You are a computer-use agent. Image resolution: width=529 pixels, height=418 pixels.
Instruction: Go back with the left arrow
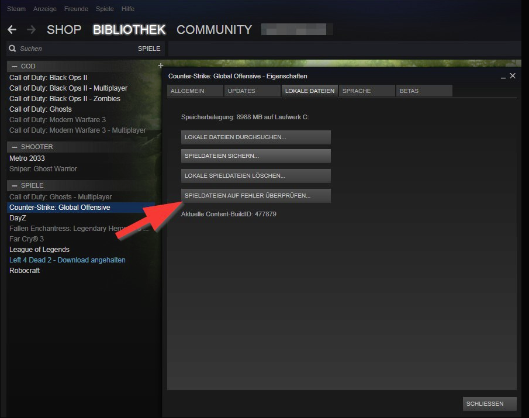tap(12, 30)
